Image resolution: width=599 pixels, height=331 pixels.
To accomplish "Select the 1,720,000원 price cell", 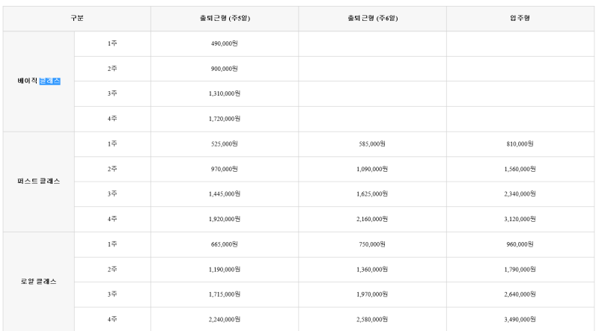I will click(224, 119).
